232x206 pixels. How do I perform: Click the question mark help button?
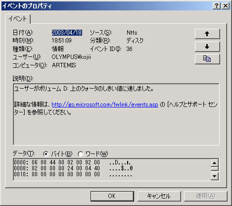217,6
